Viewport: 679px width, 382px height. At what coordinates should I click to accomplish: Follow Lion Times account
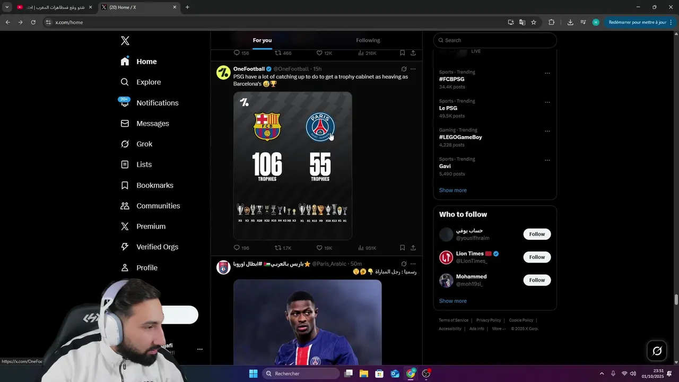tap(537, 257)
